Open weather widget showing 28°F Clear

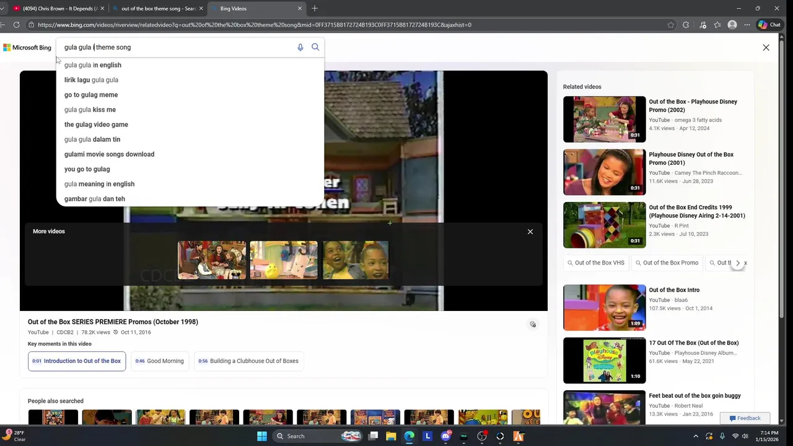(15, 436)
